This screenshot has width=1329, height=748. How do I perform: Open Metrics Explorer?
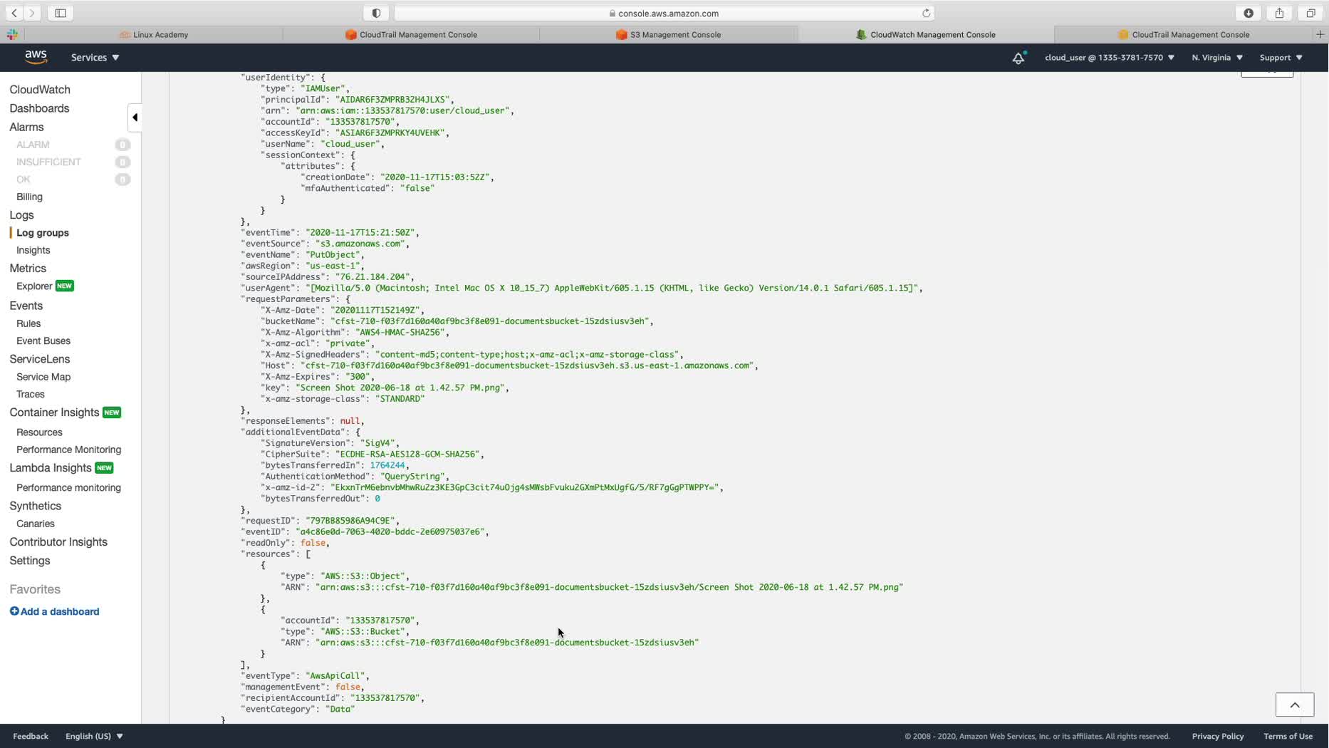(34, 286)
